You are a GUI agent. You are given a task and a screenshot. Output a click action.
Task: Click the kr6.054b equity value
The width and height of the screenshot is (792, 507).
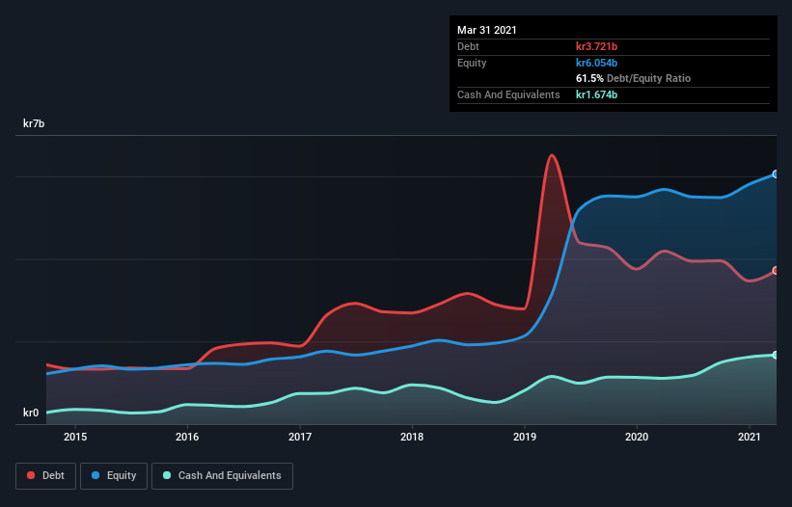pyautogui.click(x=596, y=63)
